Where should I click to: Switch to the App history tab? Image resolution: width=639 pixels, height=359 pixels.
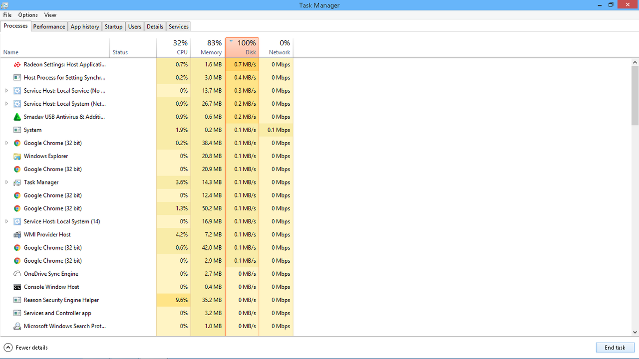click(85, 26)
